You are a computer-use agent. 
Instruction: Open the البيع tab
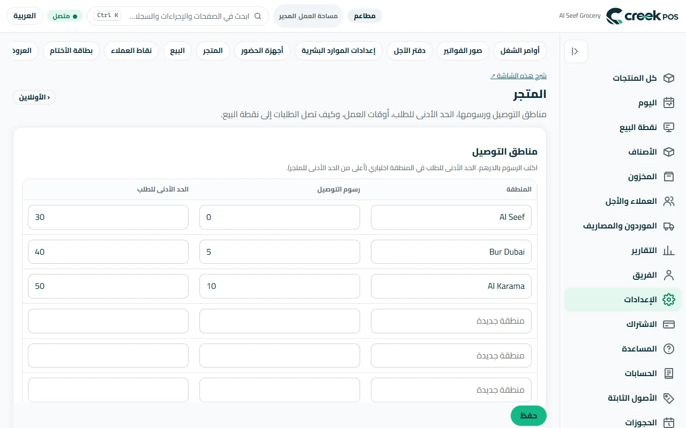[x=177, y=51]
